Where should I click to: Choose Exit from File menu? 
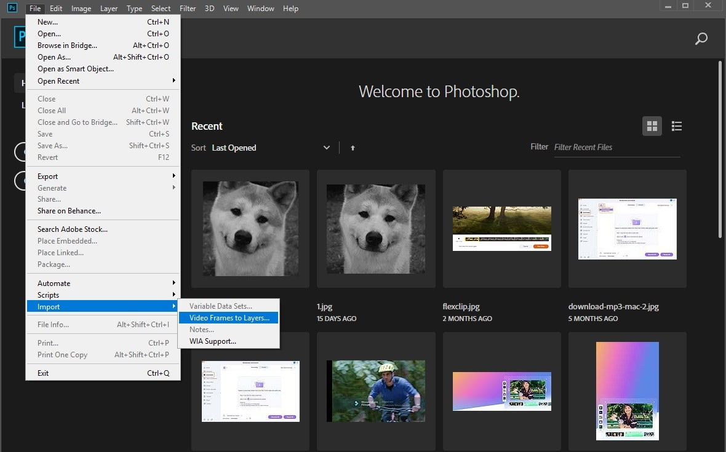tap(103, 373)
